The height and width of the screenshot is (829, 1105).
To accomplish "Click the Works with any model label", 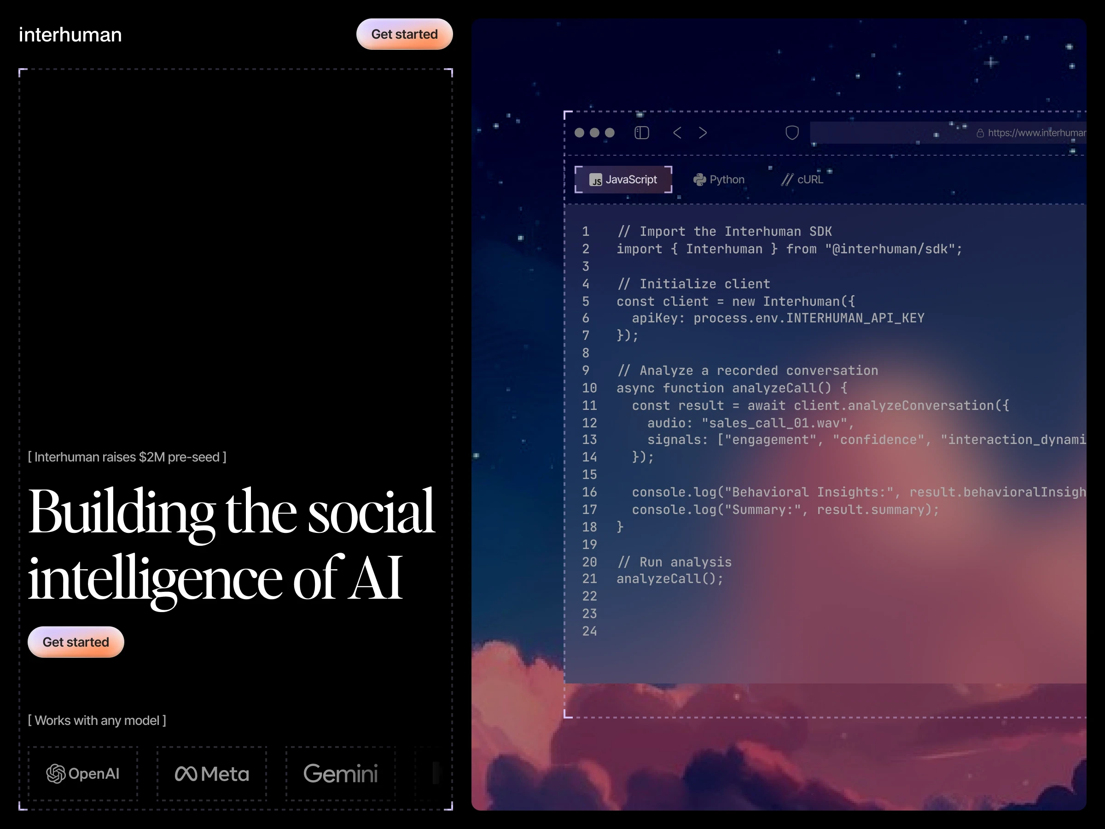I will pos(97,720).
